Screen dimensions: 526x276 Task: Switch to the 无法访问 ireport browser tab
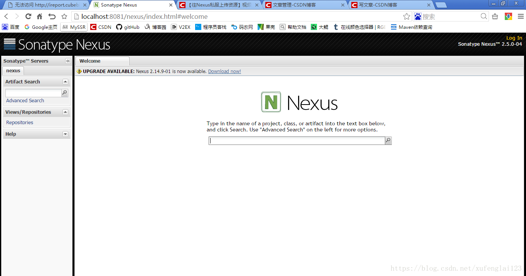(46, 5)
